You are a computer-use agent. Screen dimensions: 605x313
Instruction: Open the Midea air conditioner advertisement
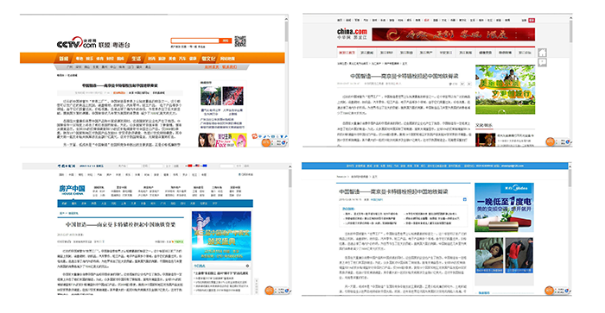(x=504, y=208)
